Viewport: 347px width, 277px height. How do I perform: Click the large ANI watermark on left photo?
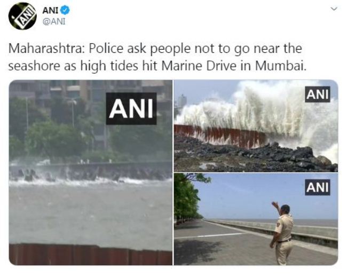(x=131, y=108)
